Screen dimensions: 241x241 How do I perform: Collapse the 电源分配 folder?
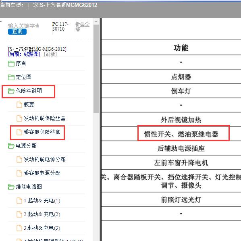[26, 145]
